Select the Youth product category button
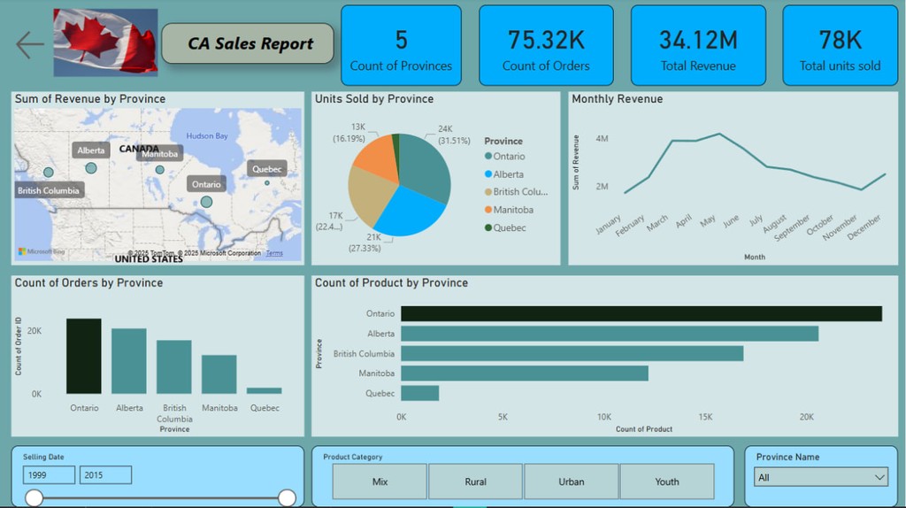The image size is (906, 508). point(666,481)
